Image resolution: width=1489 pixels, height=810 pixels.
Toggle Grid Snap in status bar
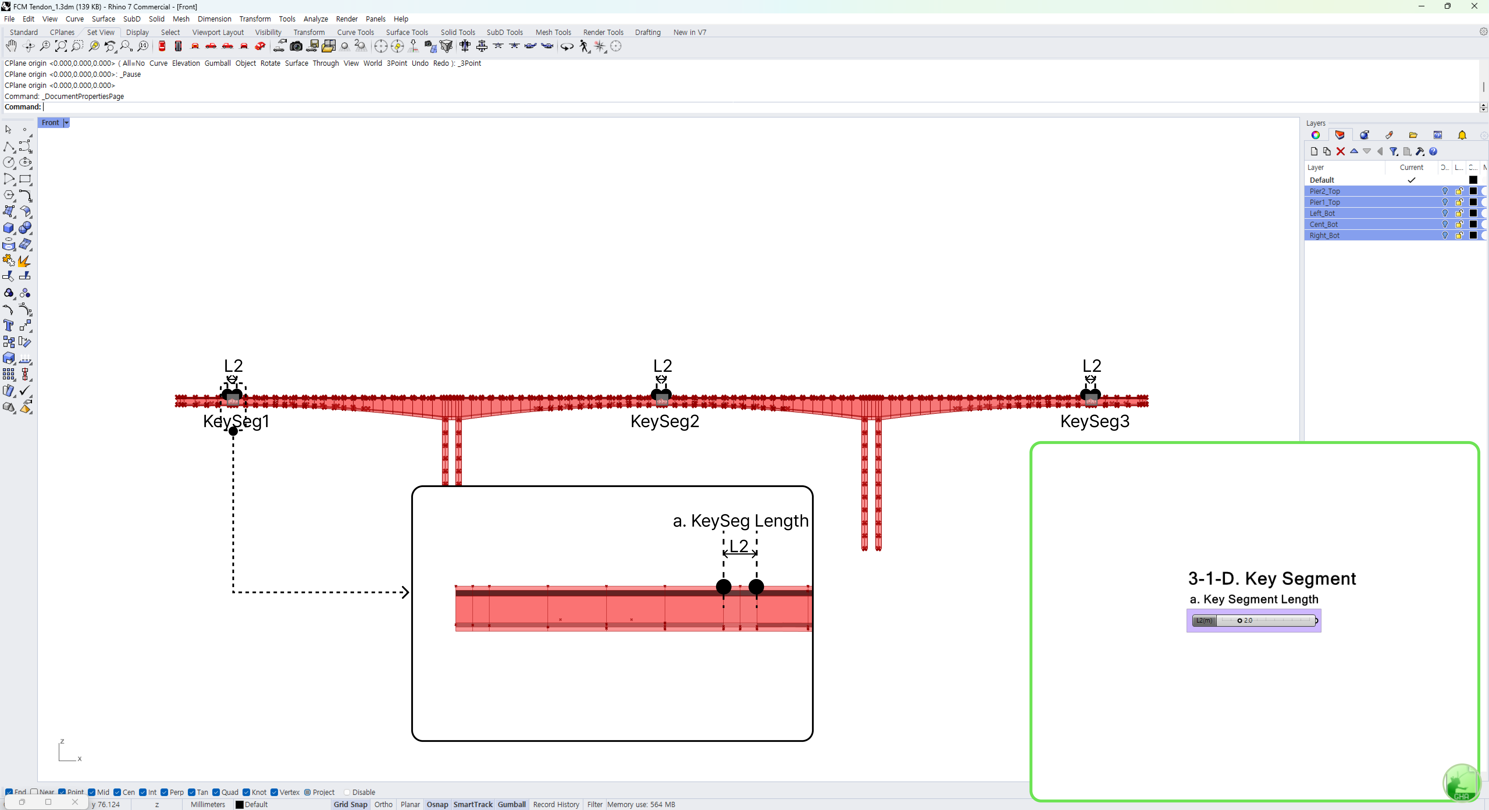click(x=350, y=804)
